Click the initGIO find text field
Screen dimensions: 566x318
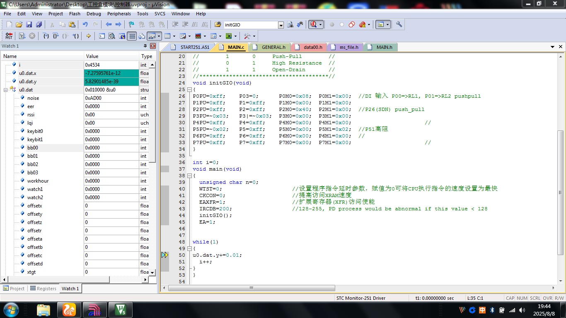[x=251, y=25]
